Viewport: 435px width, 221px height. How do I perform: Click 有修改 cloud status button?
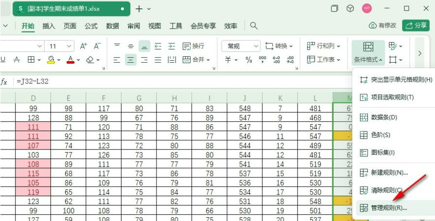click(383, 26)
